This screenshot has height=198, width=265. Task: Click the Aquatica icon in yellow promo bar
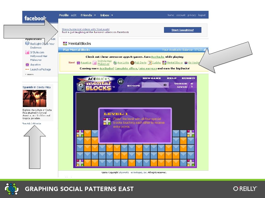[78, 63]
